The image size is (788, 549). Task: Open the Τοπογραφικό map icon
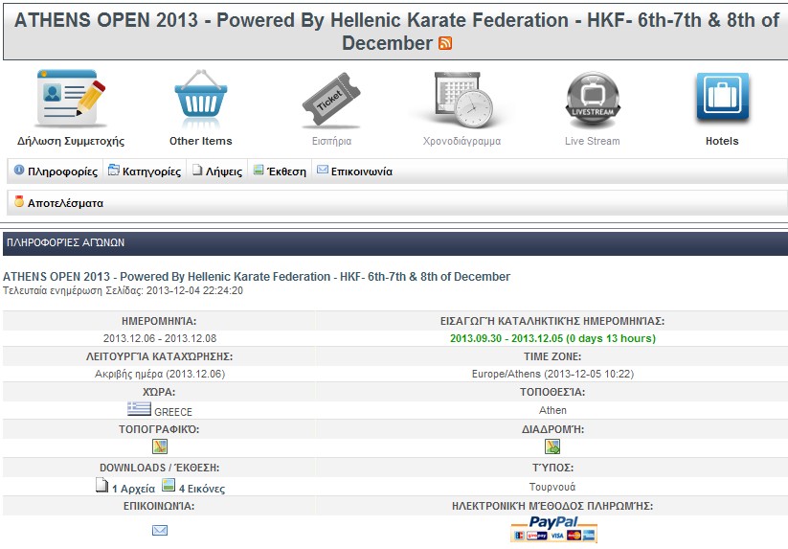coord(160,446)
